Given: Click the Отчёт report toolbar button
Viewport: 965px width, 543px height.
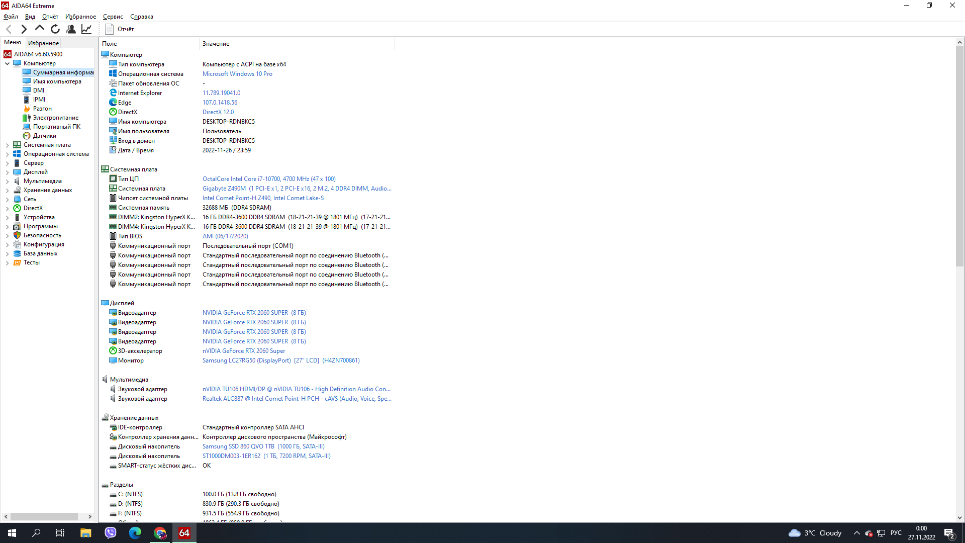Looking at the screenshot, I should coord(120,29).
